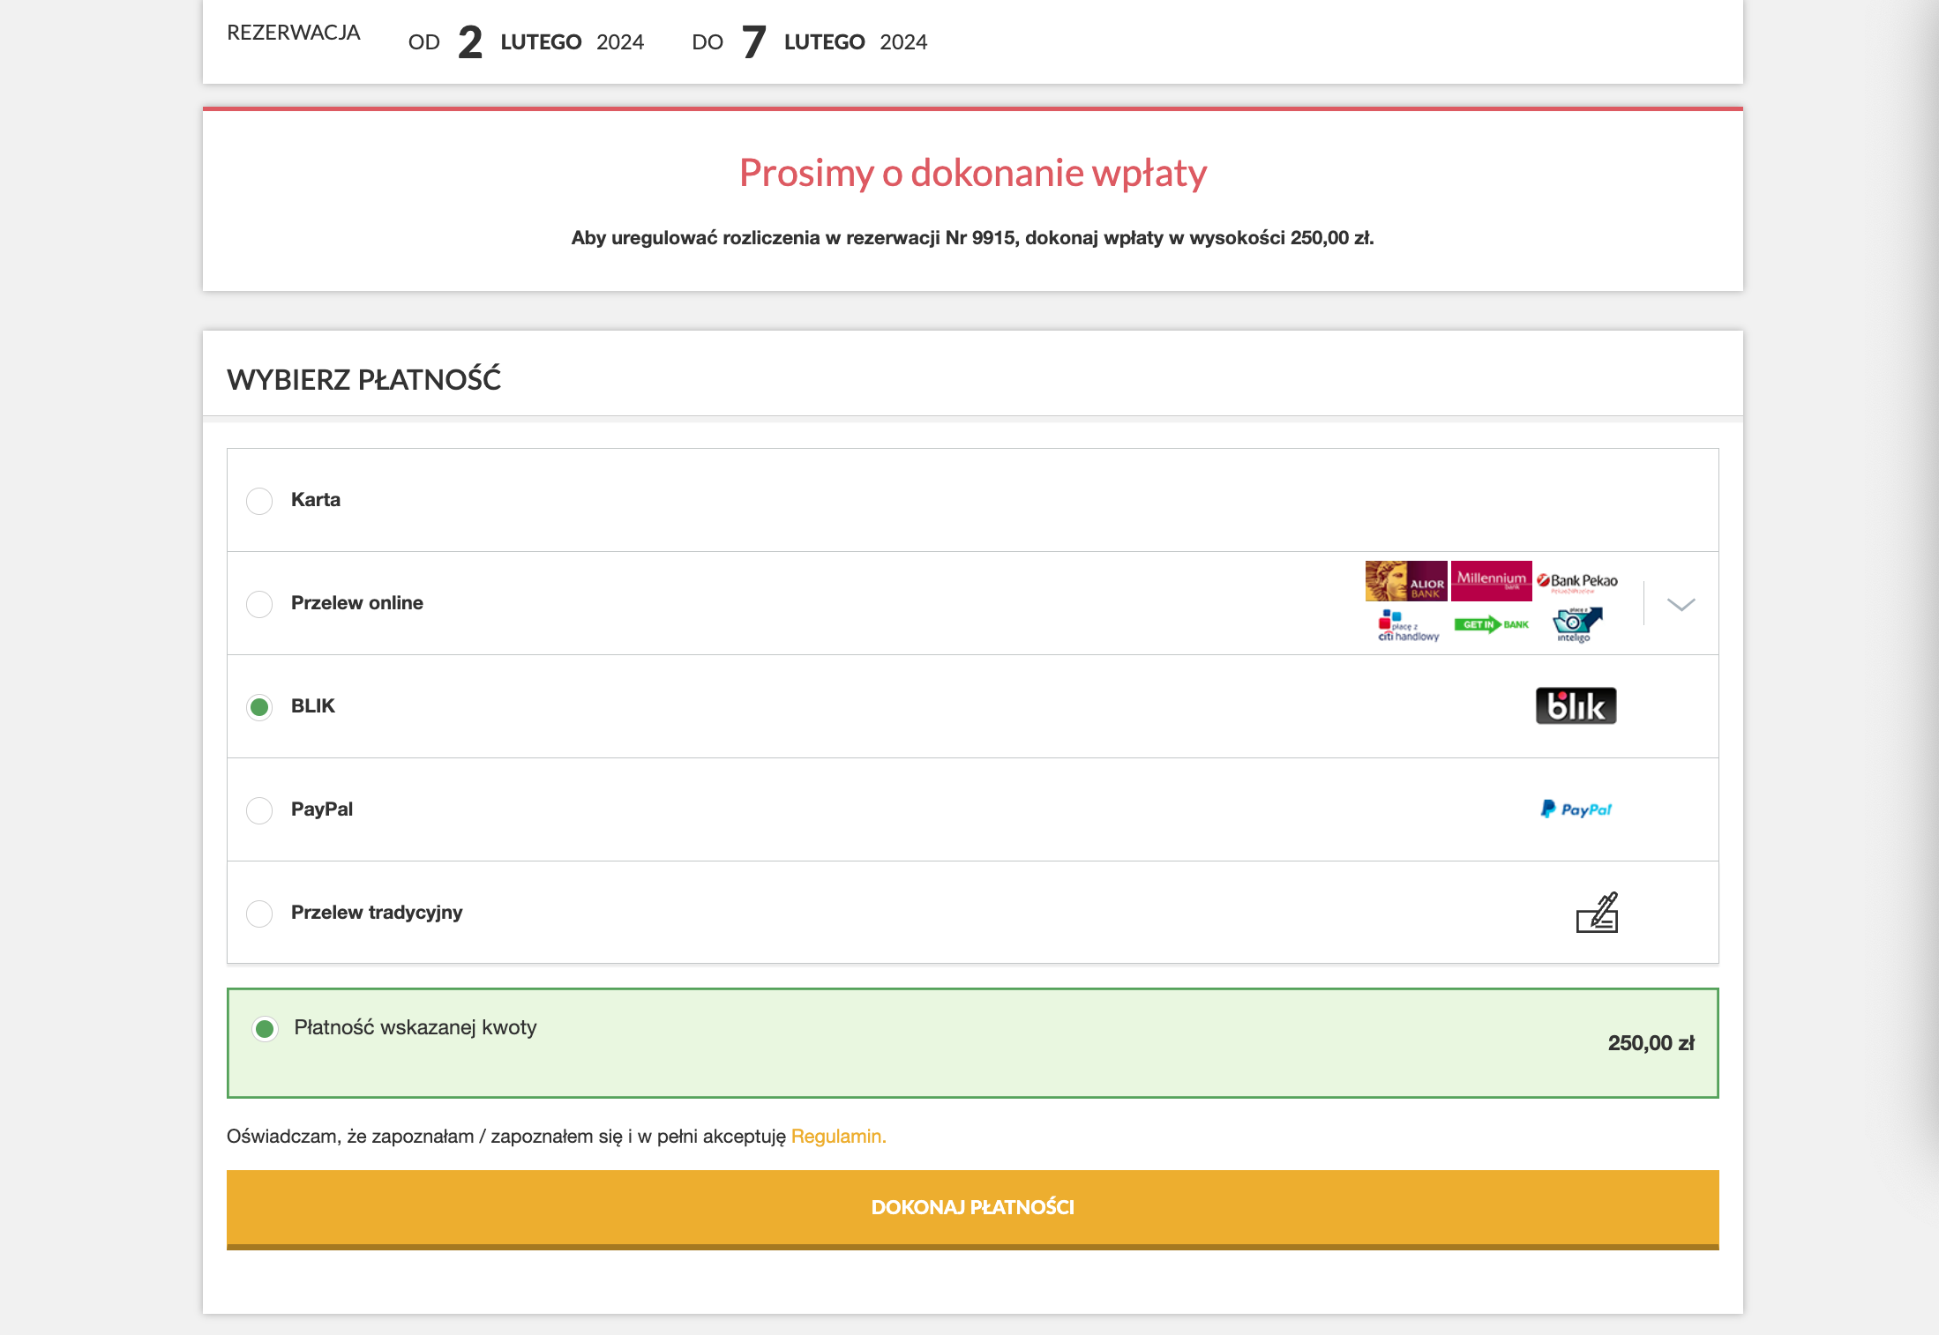
Task: Click the Getin Bank logo
Action: 1491,624
